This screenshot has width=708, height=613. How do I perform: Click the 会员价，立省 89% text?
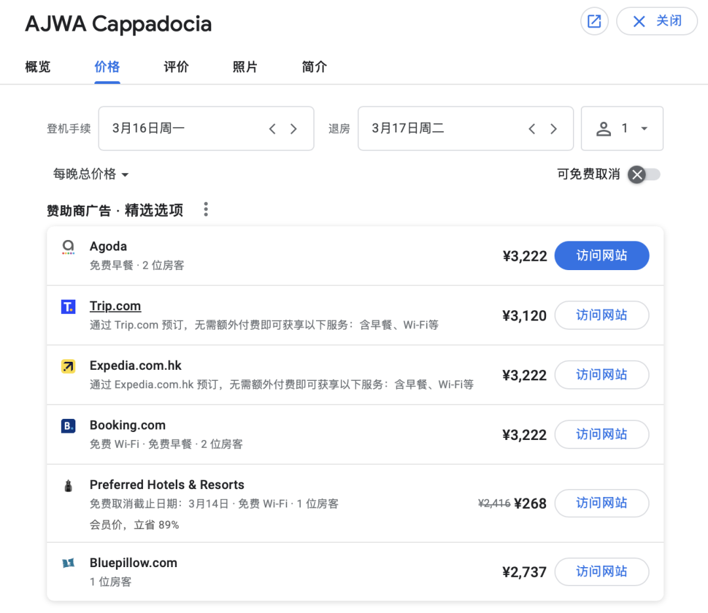coord(134,525)
